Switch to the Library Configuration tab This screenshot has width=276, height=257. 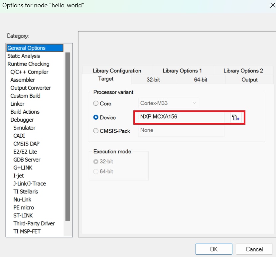[117, 70]
